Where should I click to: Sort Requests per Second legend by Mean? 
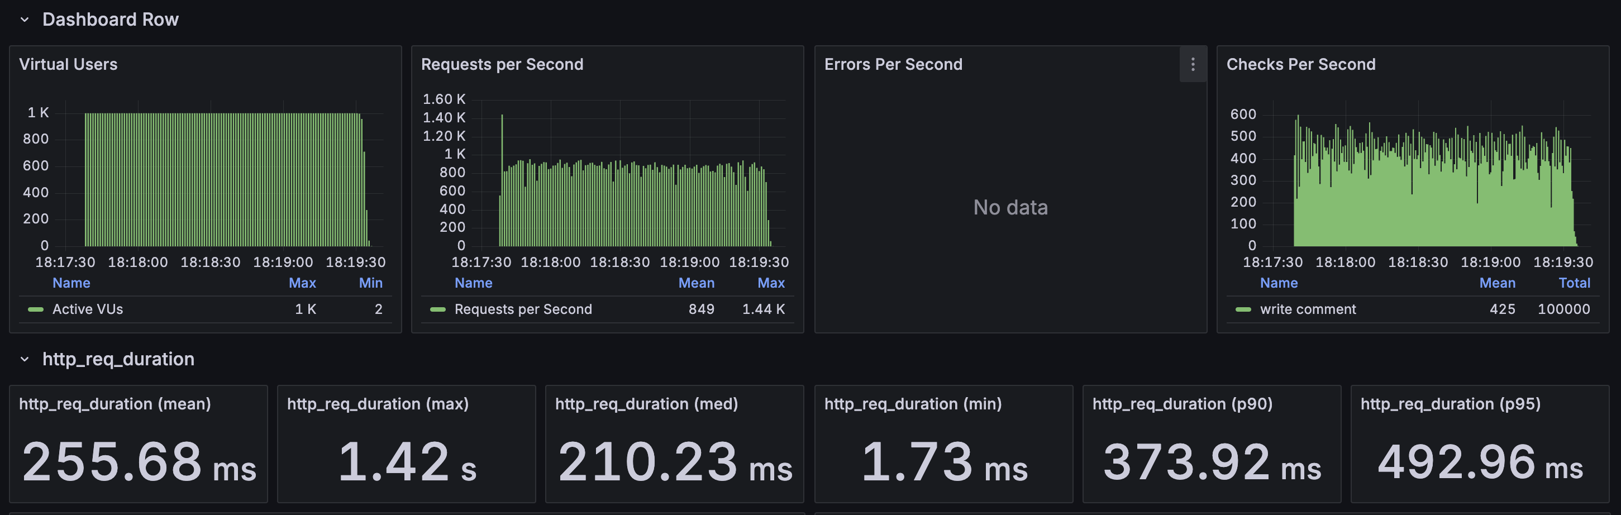(x=696, y=283)
